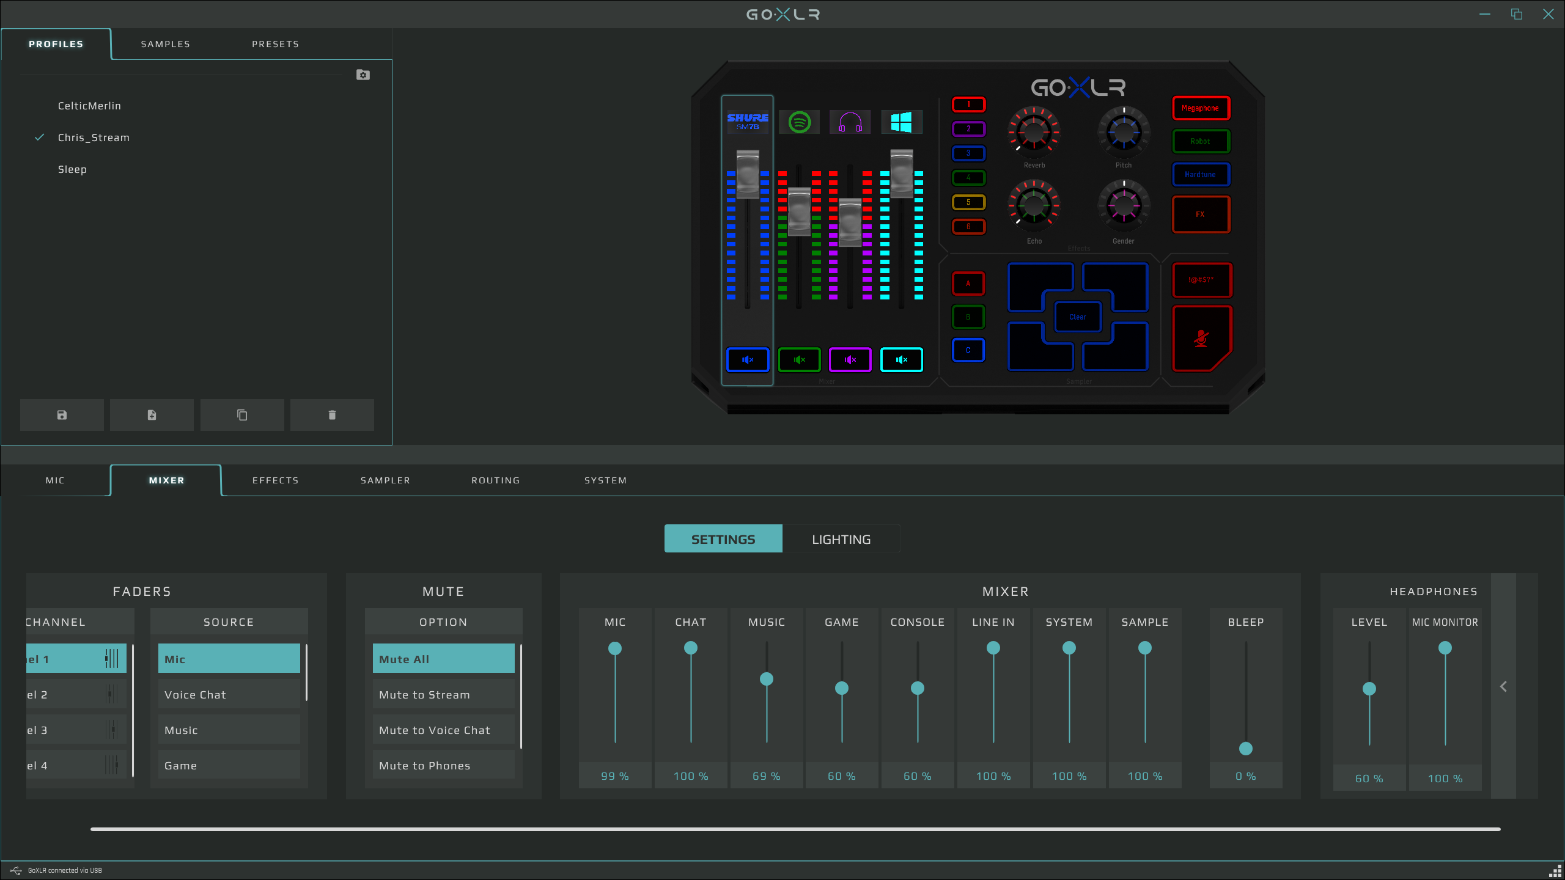Image resolution: width=1565 pixels, height=880 pixels.
Task: Click the delete profile trash icon
Action: tap(332, 415)
